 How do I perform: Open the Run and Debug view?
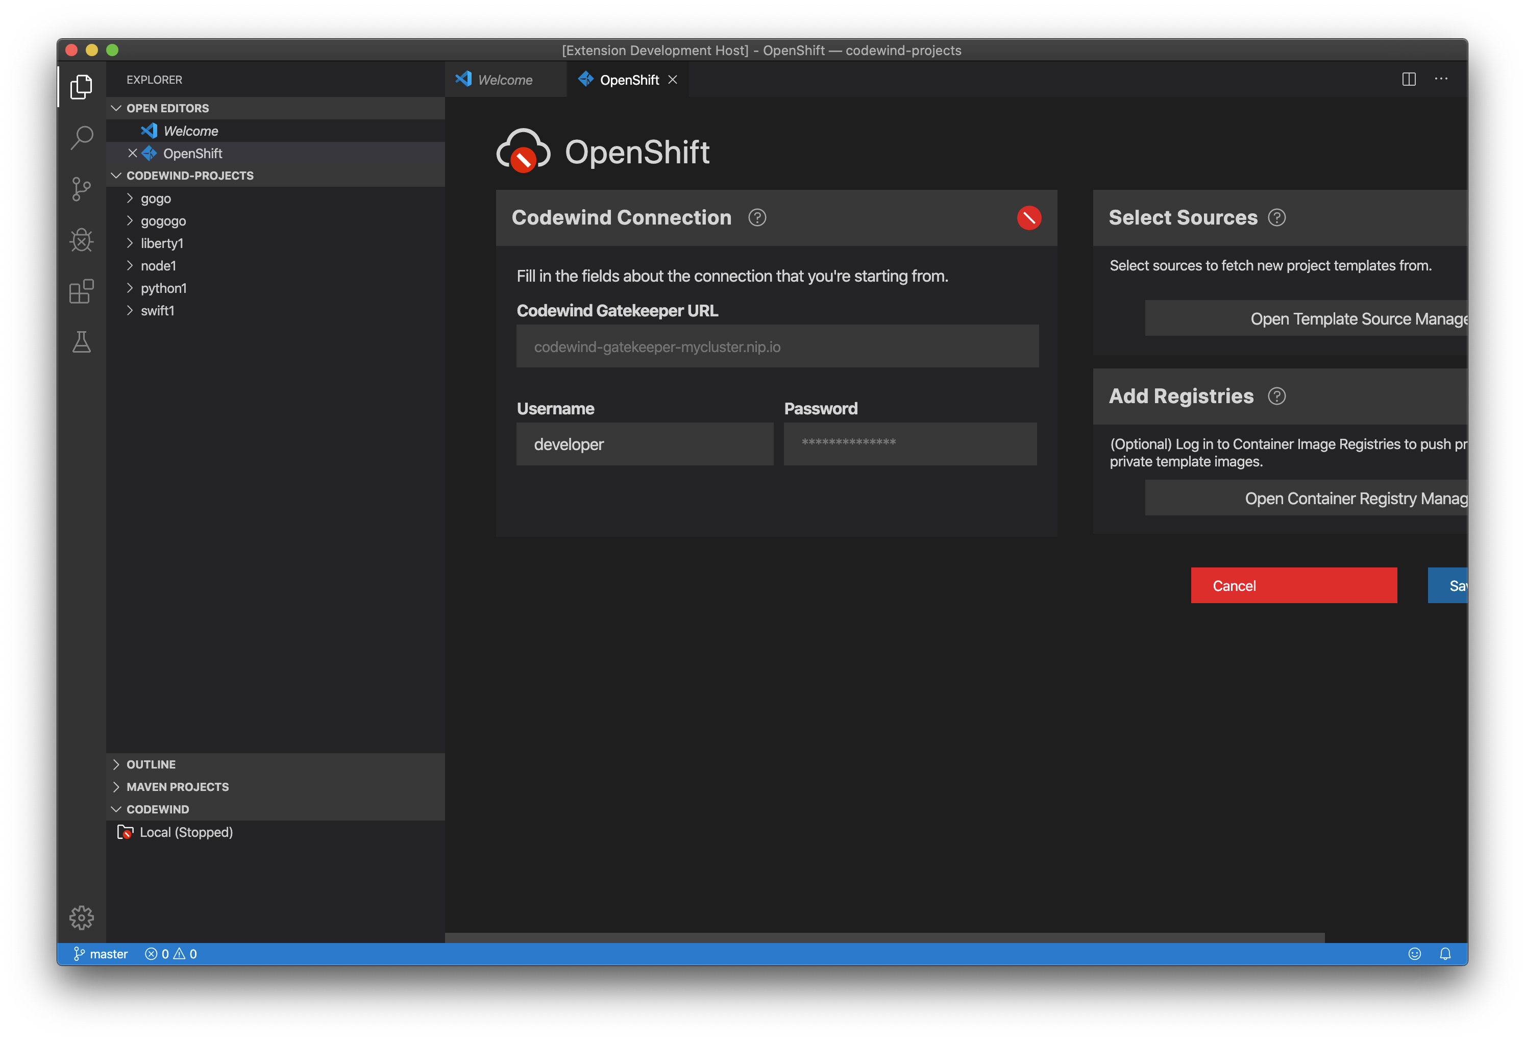(81, 240)
